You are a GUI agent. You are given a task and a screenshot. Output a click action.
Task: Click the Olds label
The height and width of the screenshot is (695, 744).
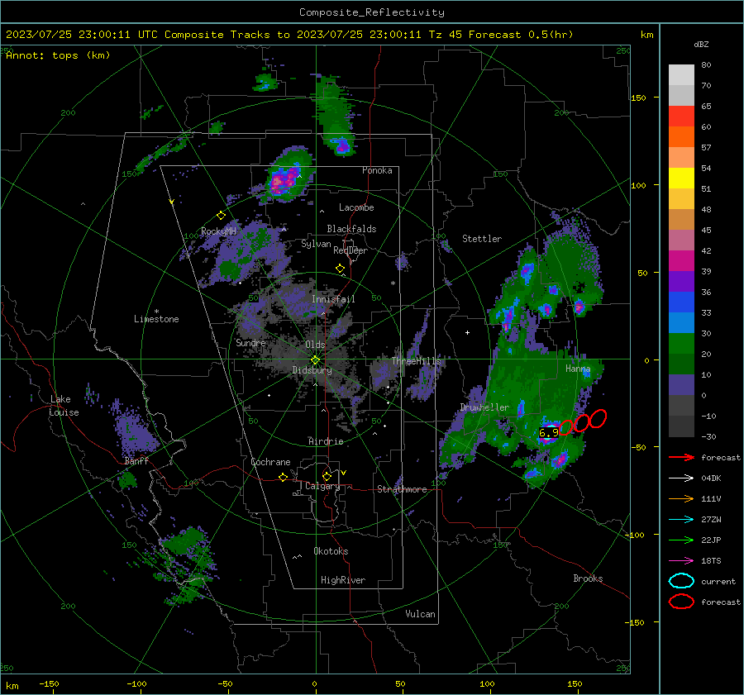315,345
